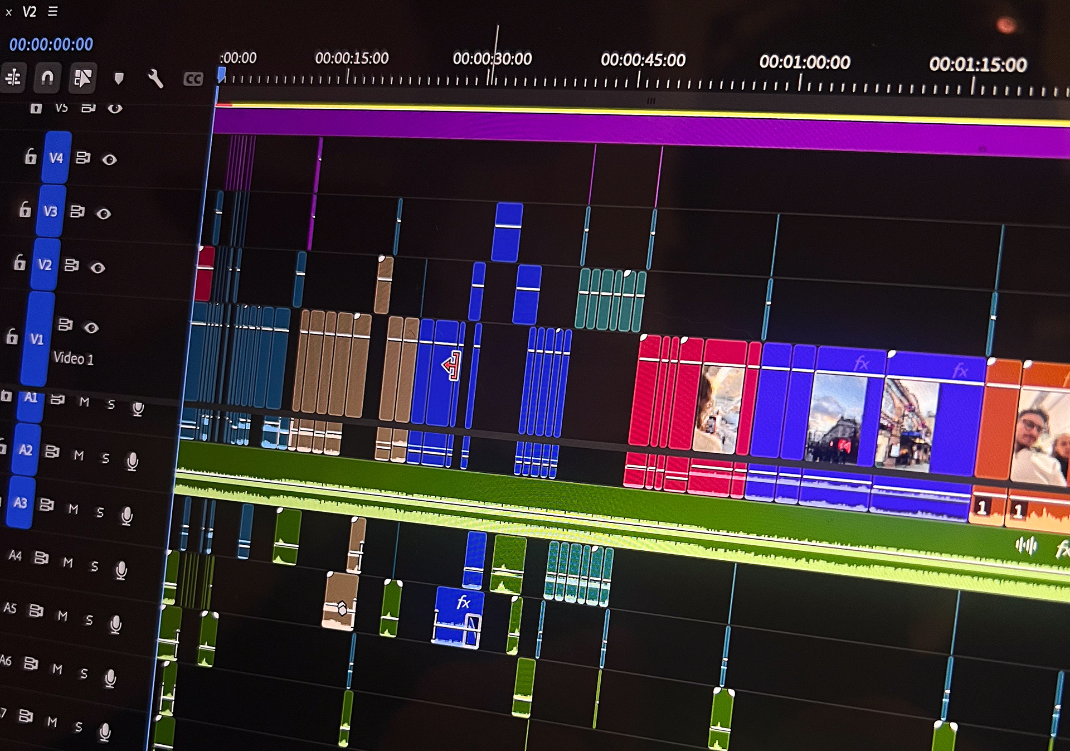
Task: Toggle the Snap magnet icon in timeline
Action: [x=47, y=78]
